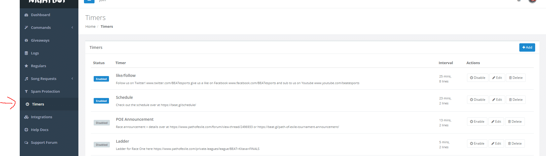The height and width of the screenshot is (156, 546).
Task: Open the Logs page
Action: pos(49,53)
